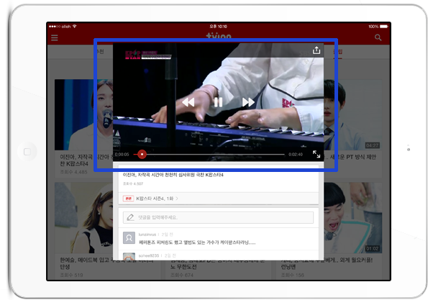Viewport: 428px width, 300px height.
Task: Open the singer with microphone thumbnail
Action: 83,114
